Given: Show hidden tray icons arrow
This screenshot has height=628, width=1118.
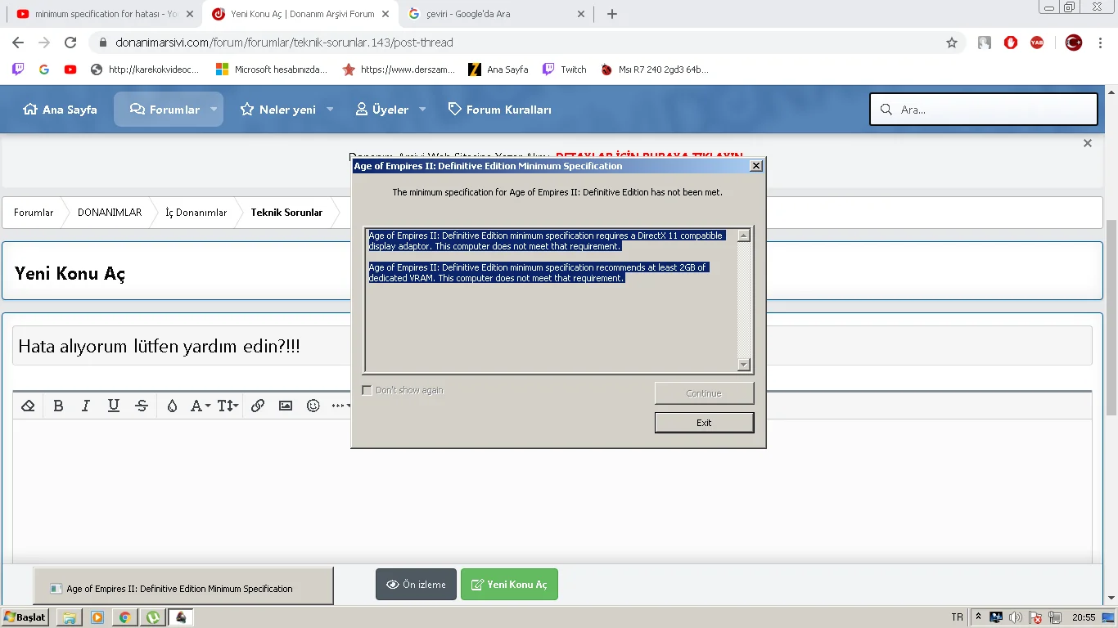Looking at the screenshot, I should pyautogui.click(x=978, y=617).
